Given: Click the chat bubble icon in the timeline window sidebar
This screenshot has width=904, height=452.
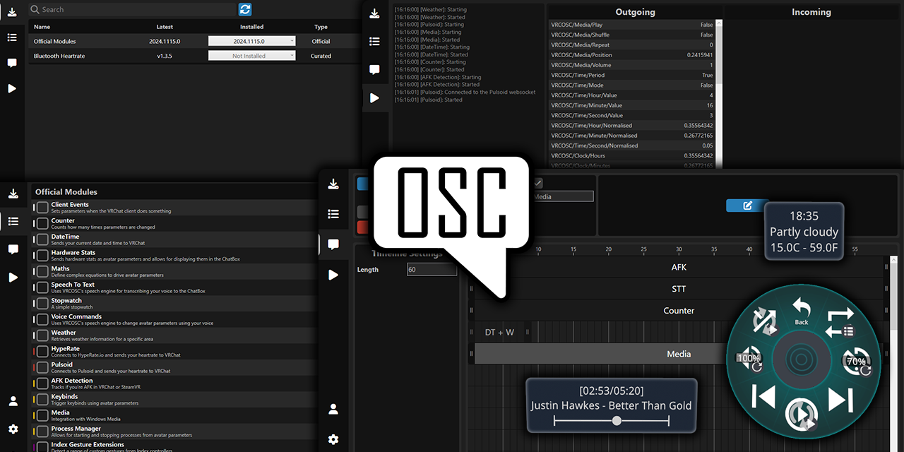Looking at the screenshot, I should [333, 244].
